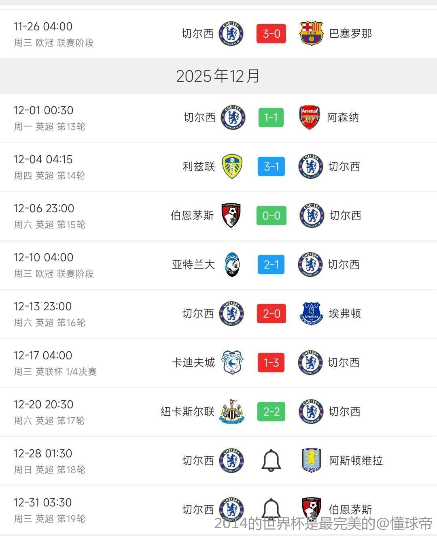This screenshot has height=536, width=437.
Task: Open the Cardiff City badge
Action: point(232,363)
